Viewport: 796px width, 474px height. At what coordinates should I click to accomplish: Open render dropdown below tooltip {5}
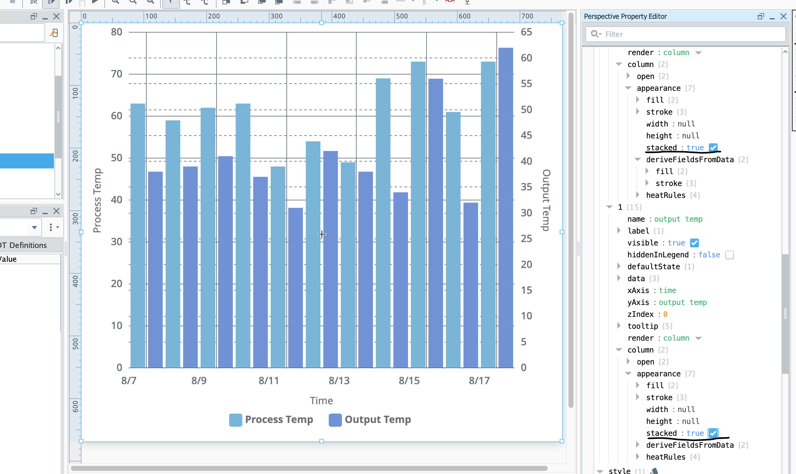click(698, 338)
